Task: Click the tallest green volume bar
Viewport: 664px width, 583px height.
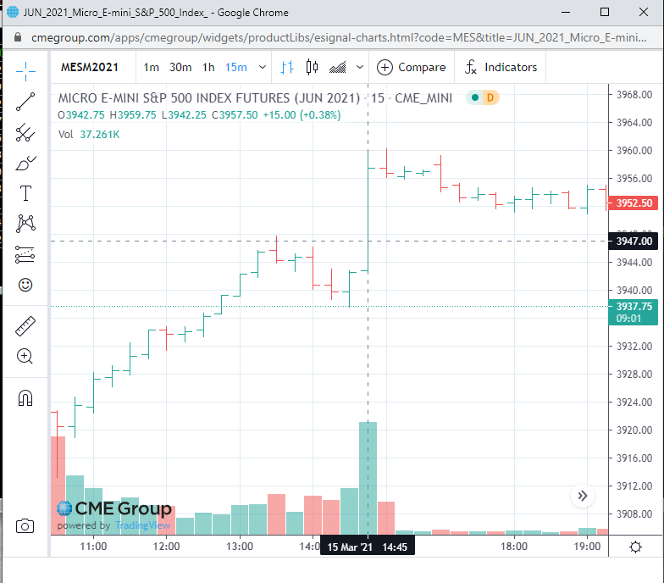Action: [x=368, y=478]
